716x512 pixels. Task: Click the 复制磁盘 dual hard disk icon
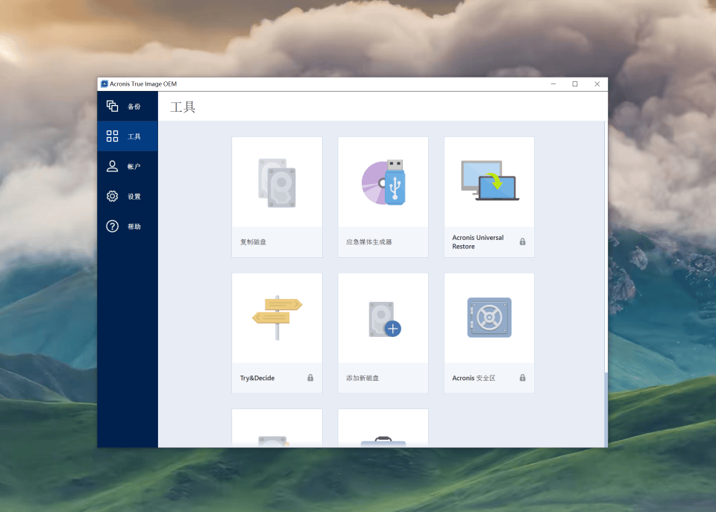pyautogui.click(x=277, y=183)
